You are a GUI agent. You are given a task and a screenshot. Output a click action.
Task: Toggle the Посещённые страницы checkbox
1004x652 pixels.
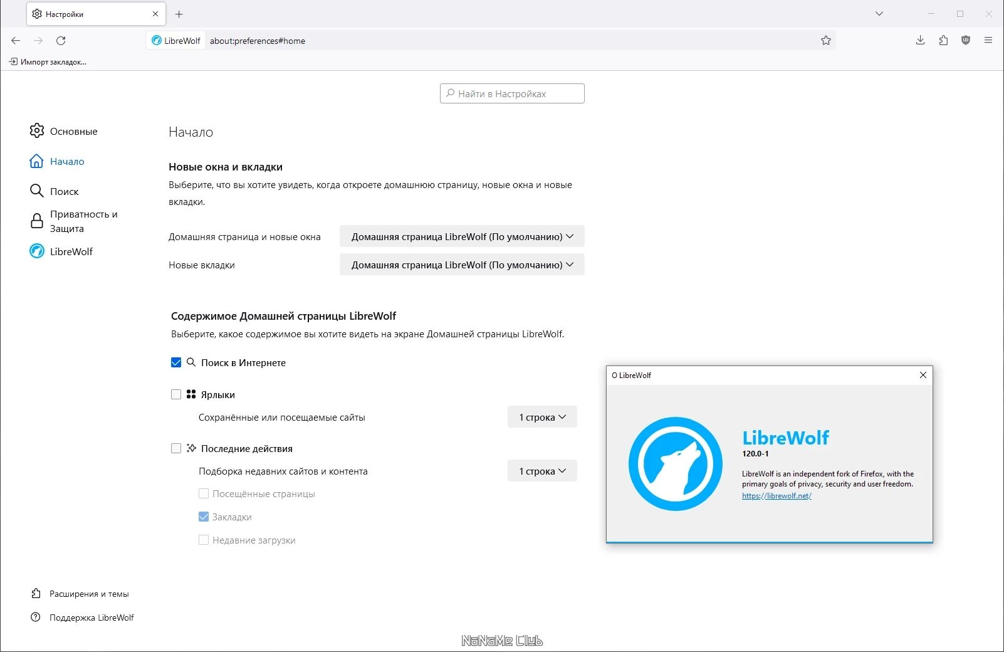coord(204,493)
